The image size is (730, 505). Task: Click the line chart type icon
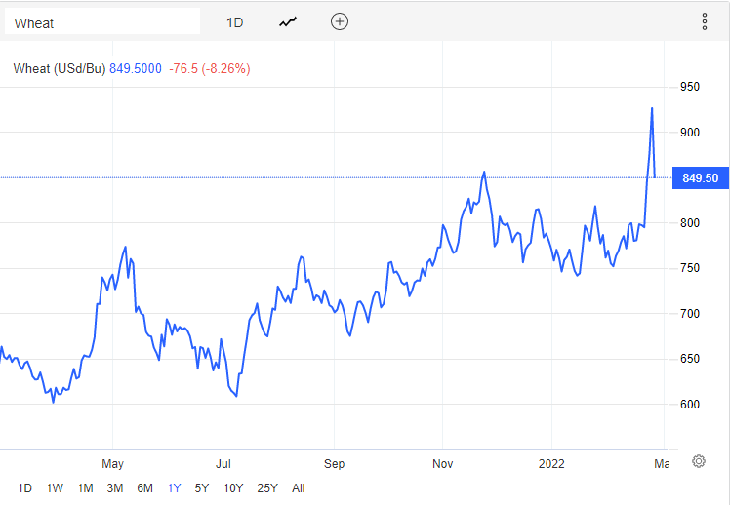[287, 21]
